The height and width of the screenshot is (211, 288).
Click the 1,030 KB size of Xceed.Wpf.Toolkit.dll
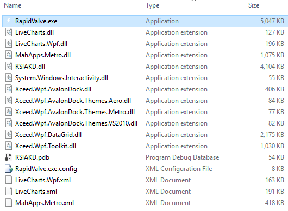click(x=272, y=146)
